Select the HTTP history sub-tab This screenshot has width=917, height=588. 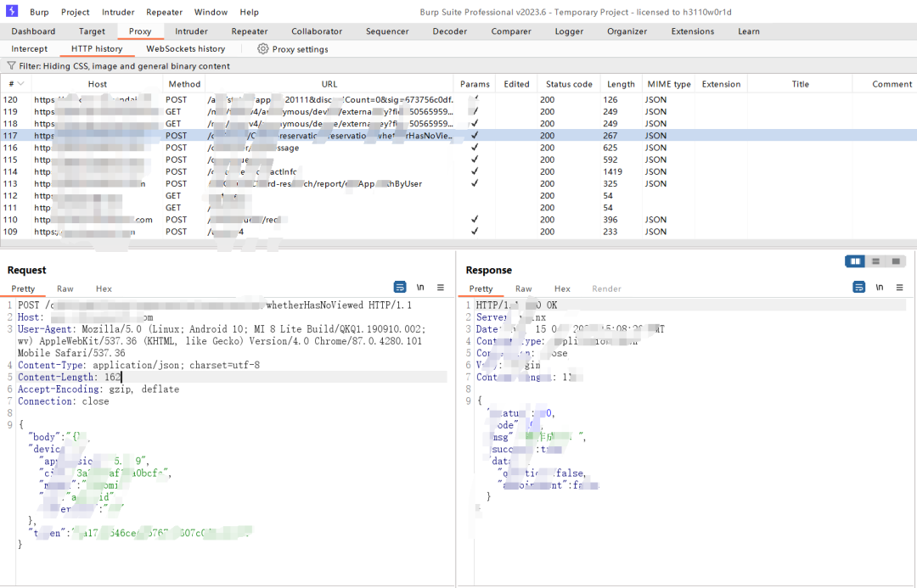pyautogui.click(x=97, y=49)
